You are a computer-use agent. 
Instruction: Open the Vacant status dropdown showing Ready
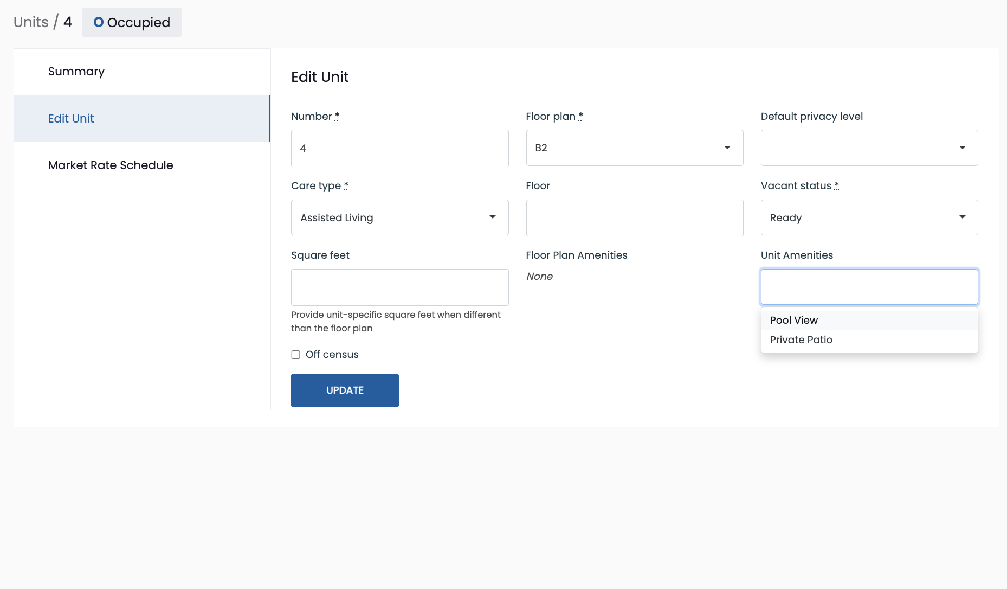[x=869, y=217]
